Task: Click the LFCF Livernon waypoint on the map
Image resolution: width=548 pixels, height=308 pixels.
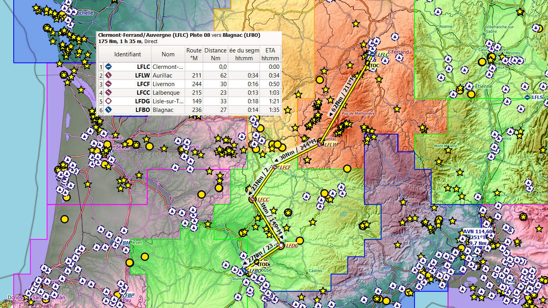Action: tap(274, 167)
